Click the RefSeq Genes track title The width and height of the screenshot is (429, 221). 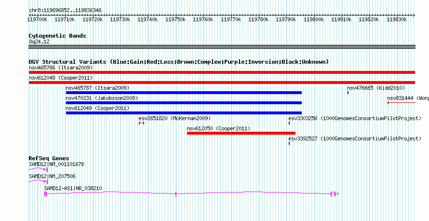(49, 158)
